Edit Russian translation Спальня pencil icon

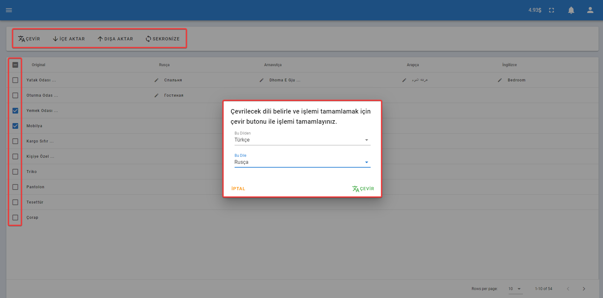[156, 80]
